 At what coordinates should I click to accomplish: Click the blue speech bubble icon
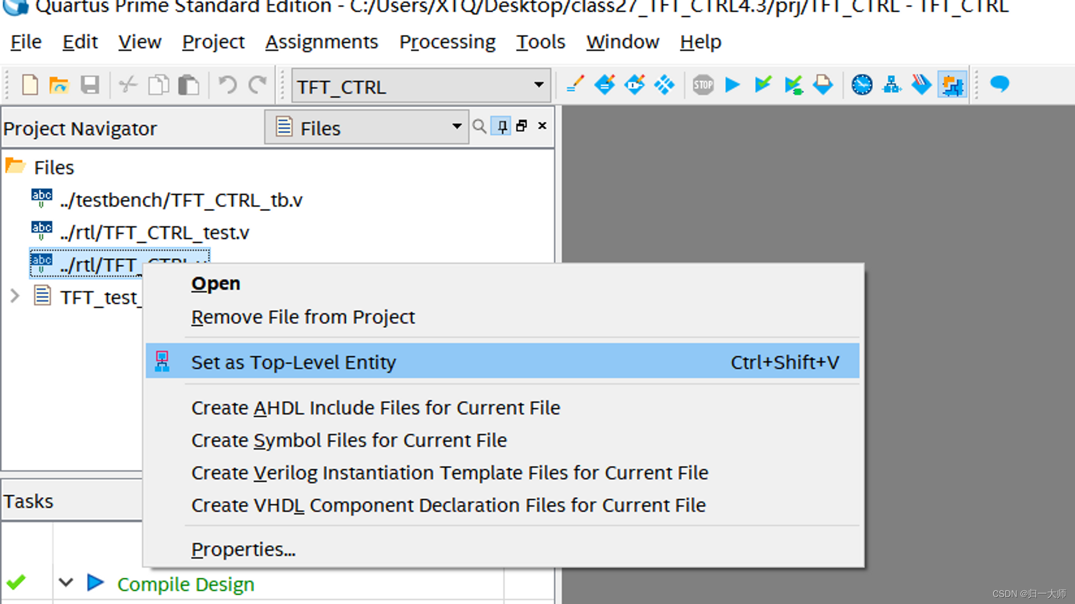[x=1000, y=84]
